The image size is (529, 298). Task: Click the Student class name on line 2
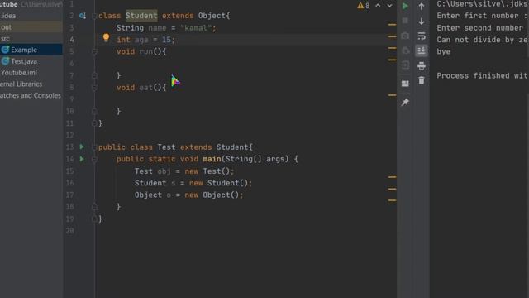[141, 16]
